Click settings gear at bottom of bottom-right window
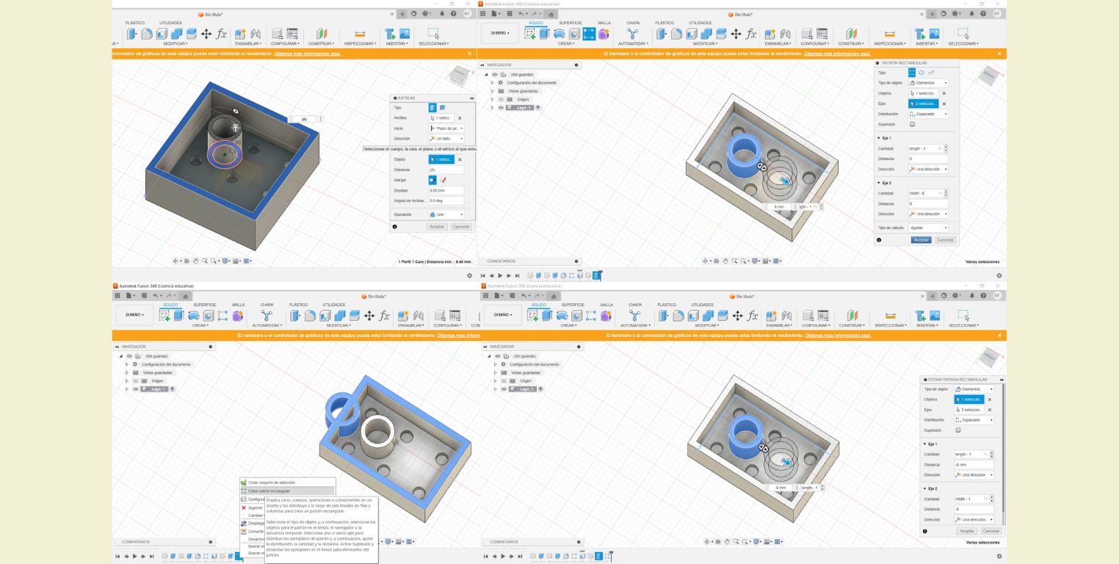The image size is (1119, 564). coord(999,557)
